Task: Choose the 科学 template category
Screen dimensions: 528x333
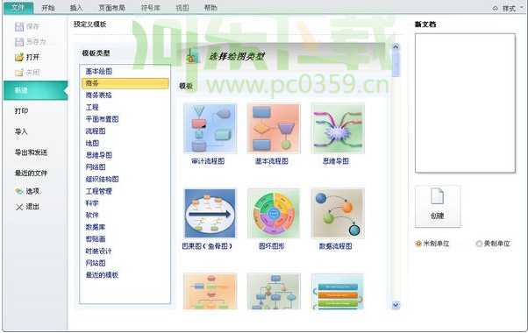Action: click(92, 203)
